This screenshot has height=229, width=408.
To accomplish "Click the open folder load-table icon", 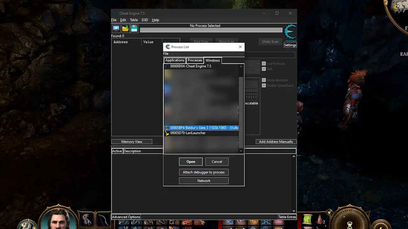I will pyautogui.click(x=125, y=29).
